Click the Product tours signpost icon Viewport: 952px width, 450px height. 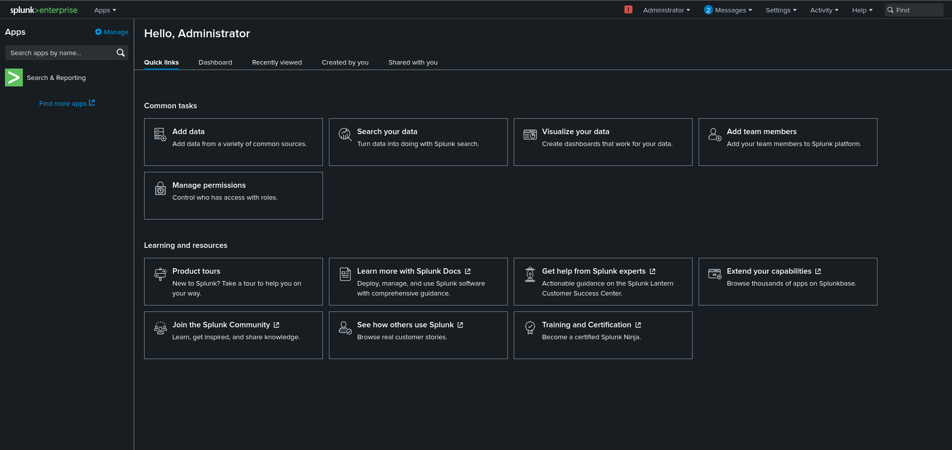(160, 274)
